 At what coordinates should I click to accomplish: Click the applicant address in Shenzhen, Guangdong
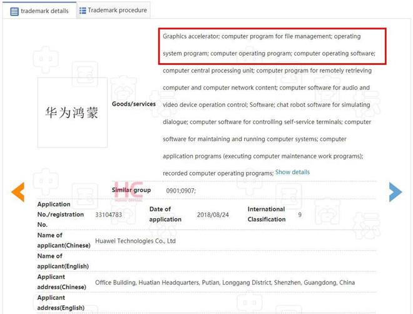225,283
